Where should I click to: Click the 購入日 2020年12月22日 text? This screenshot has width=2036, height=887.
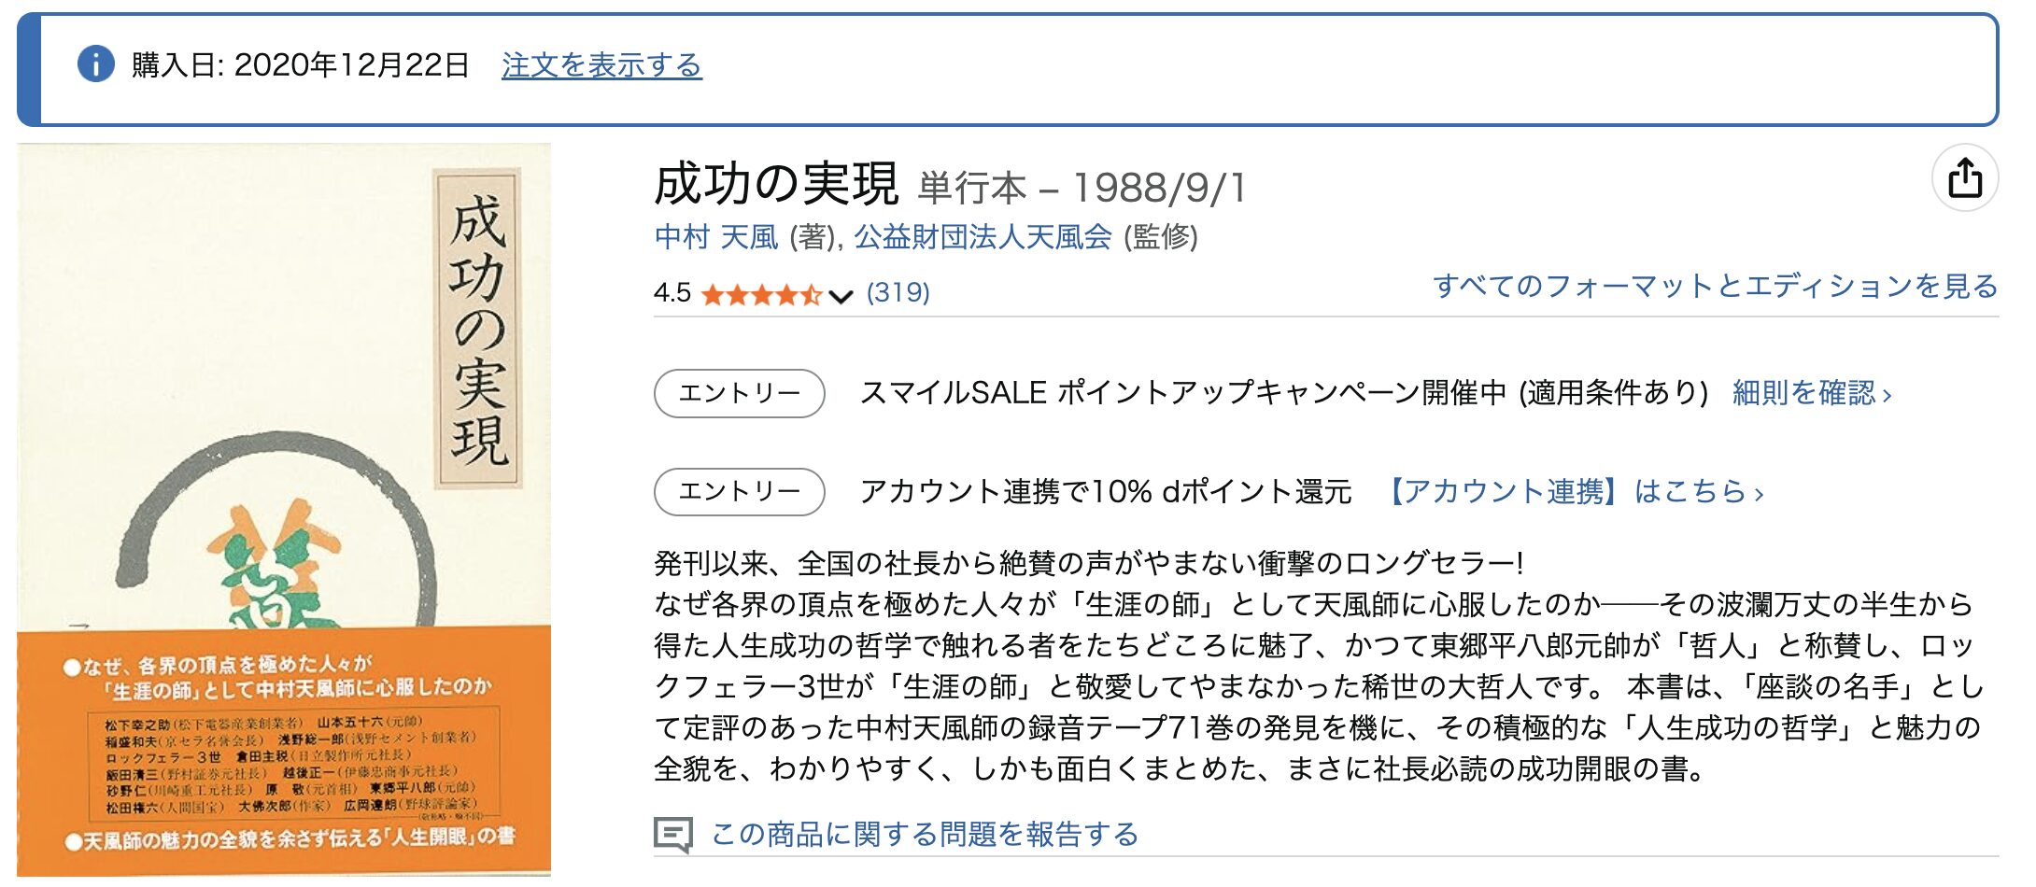point(301,65)
